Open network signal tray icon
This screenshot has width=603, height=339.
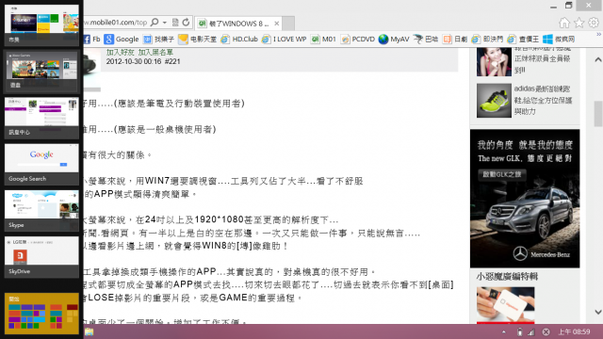pos(531,331)
